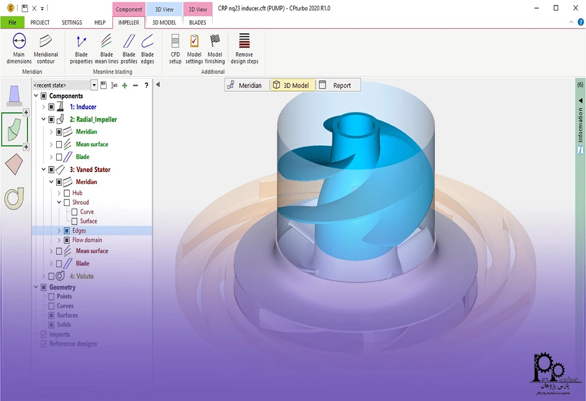Switch to the Meridian view button
Screen dimensions: 586x401
[x=245, y=85]
